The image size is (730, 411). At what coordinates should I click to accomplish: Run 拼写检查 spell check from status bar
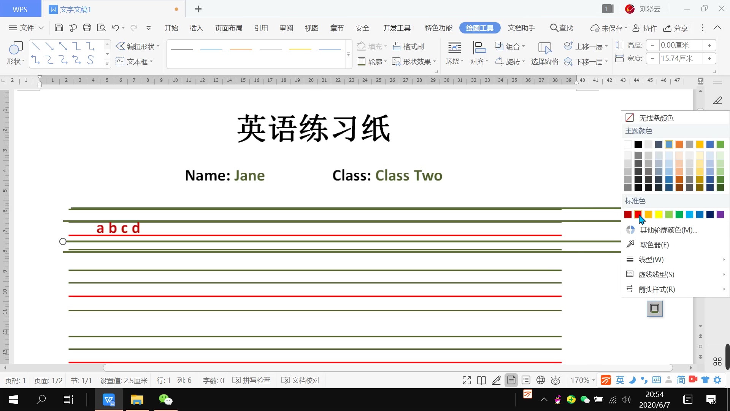[251, 380]
